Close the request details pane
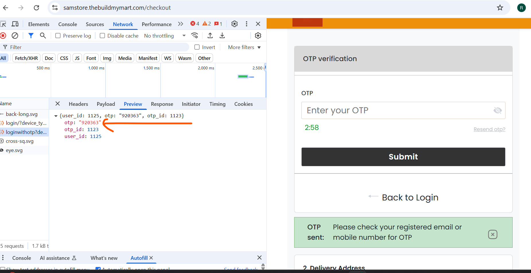This screenshot has width=531, height=273. pyautogui.click(x=58, y=104)
